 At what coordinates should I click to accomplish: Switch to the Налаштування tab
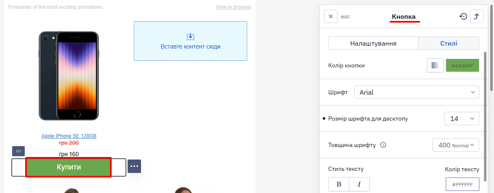pos(374,44)
